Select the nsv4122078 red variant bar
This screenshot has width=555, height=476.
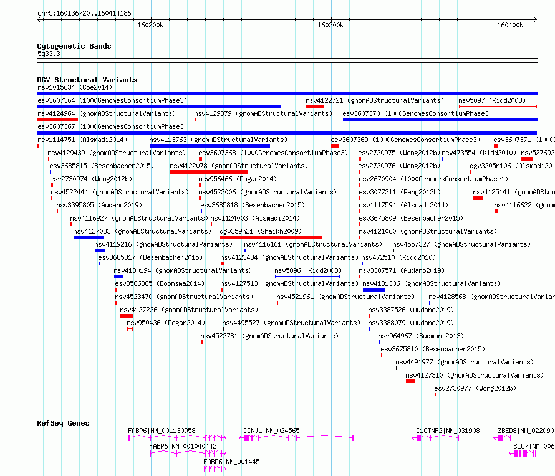coord(209,172)
